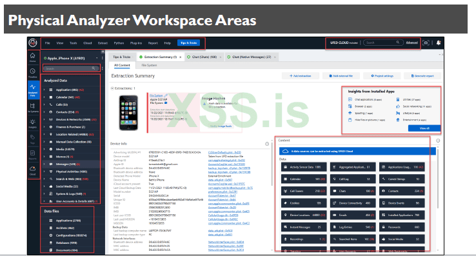Click the magnifier icon in left search
Image resolution: width=476 pixels, height=267 pixels.
pos(94,68)
